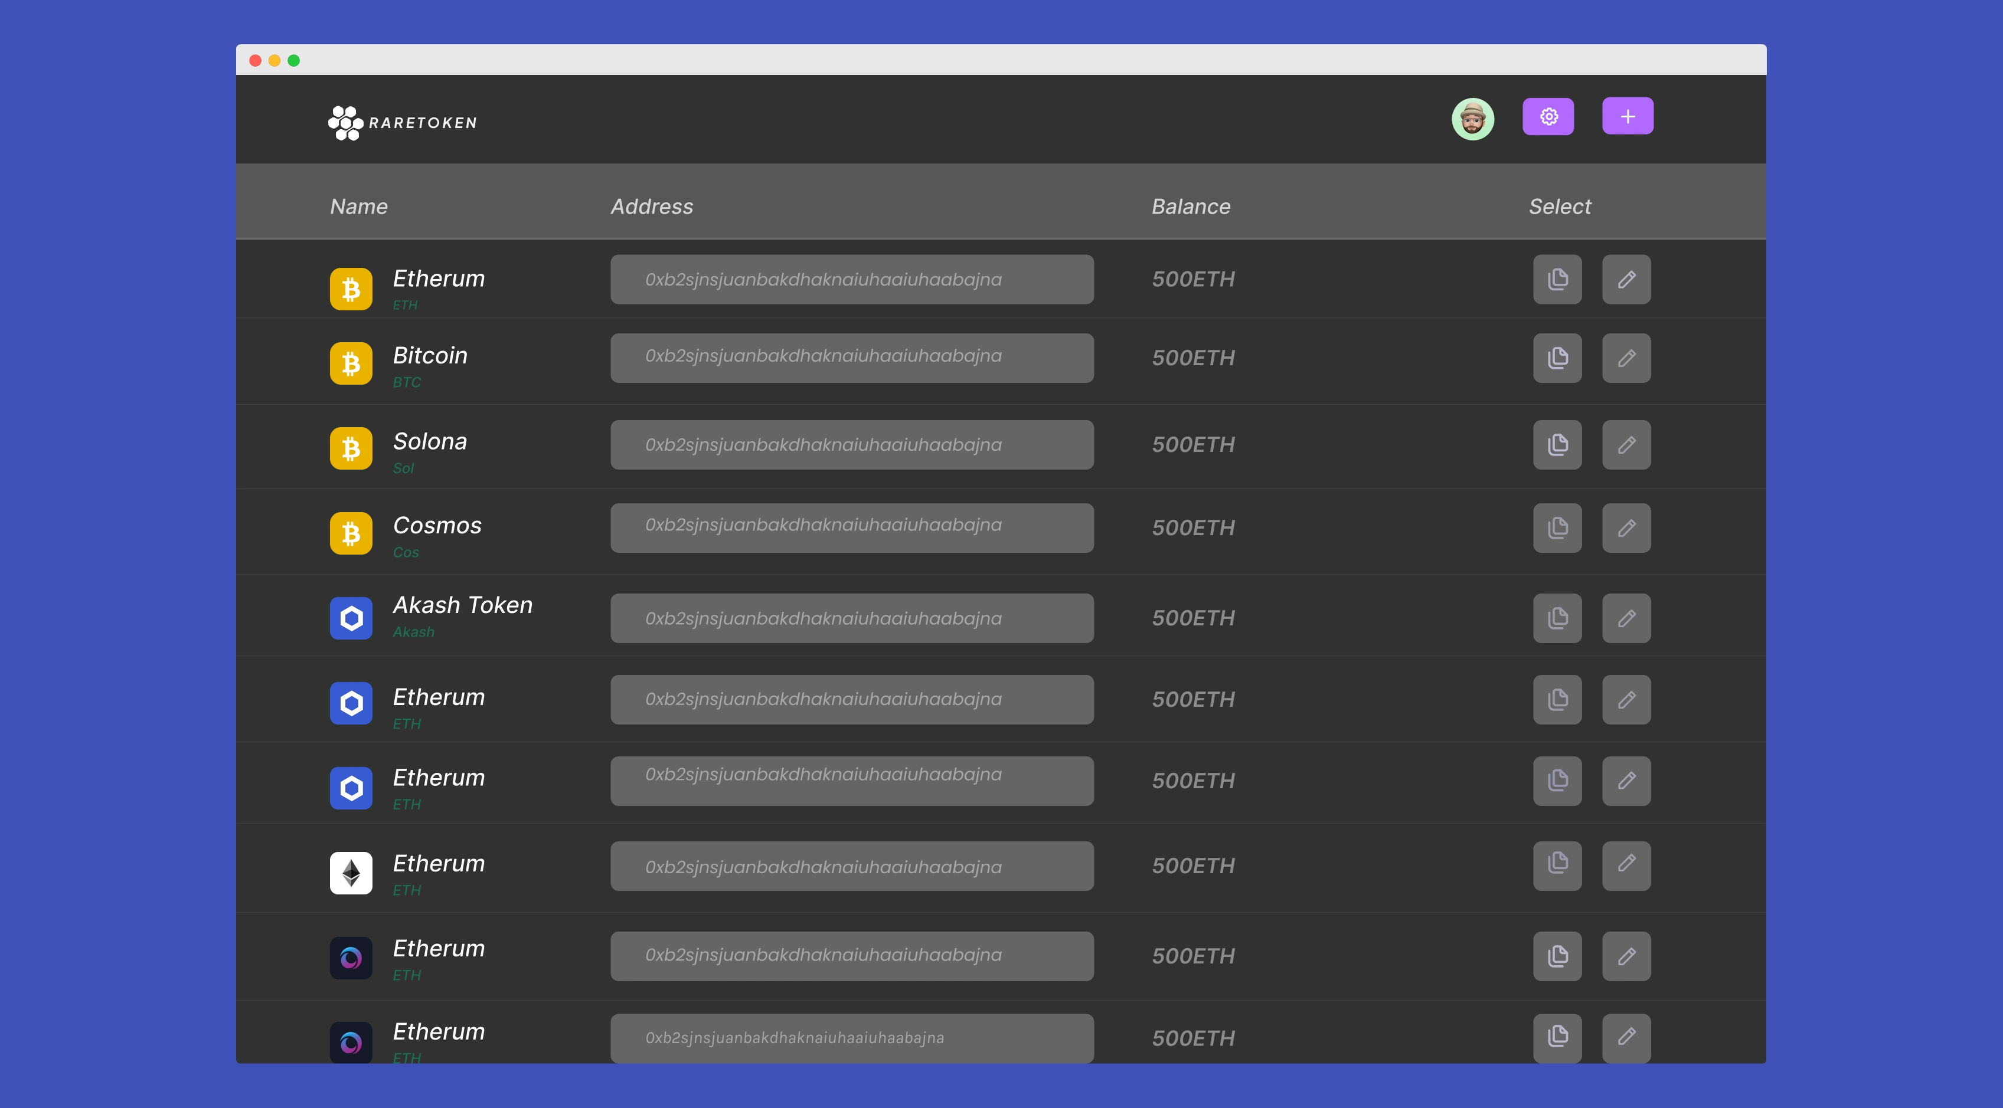Click the Akash Token blue hexagon icon
This screenshot has height=1108, width=2003.
tap(351, 618)
